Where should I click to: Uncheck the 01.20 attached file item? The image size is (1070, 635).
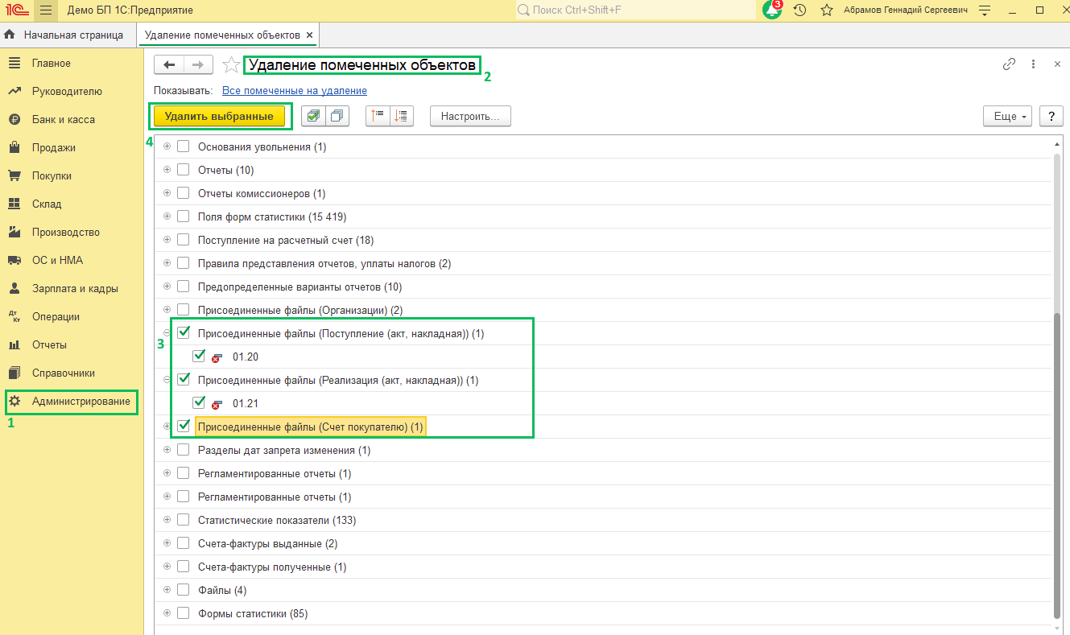[199, 356]
